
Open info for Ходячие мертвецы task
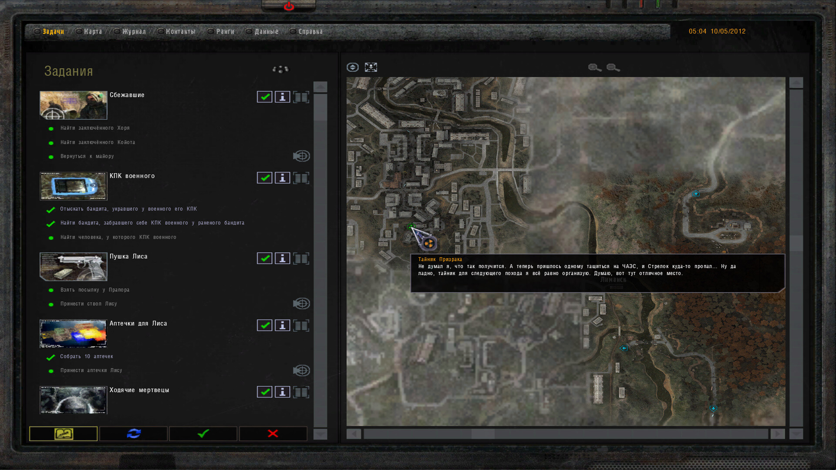283,392
